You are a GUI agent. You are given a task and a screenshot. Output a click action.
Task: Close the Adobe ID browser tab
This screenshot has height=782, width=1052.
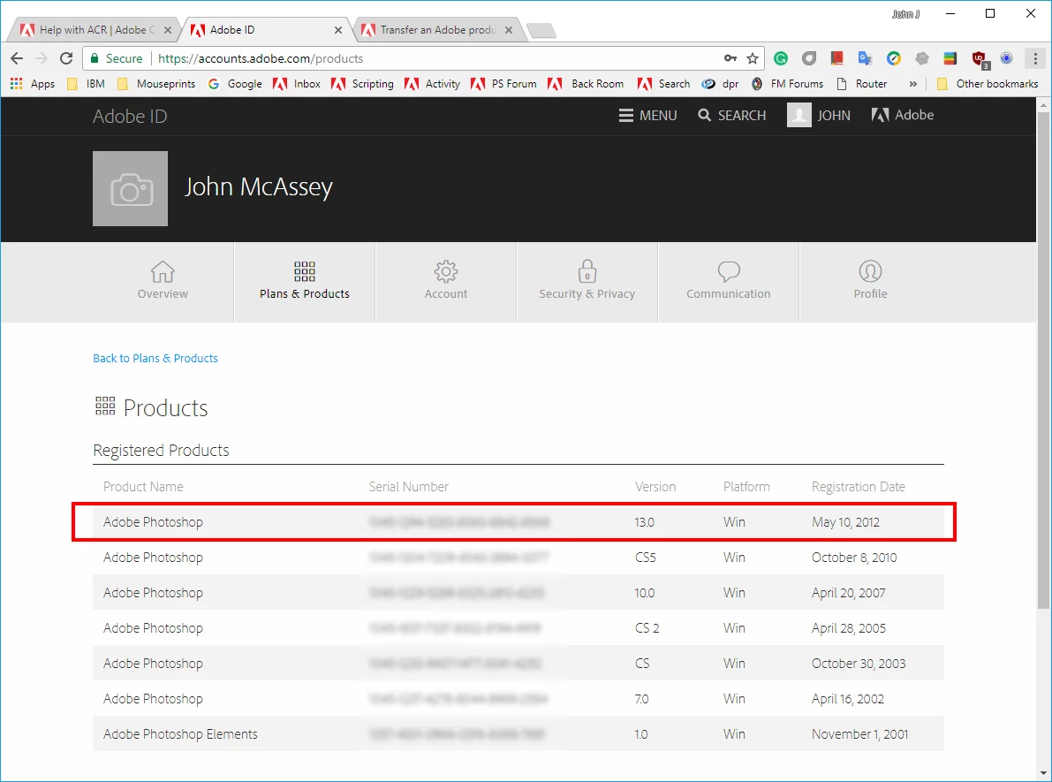(338, 30)
